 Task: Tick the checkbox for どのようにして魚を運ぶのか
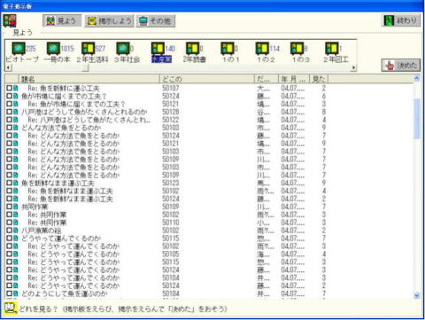pos(10,293)
